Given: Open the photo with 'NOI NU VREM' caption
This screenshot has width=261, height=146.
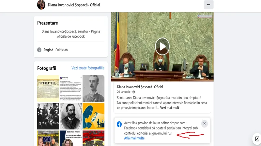Looking at the screenshot, I should coord(48,138).
